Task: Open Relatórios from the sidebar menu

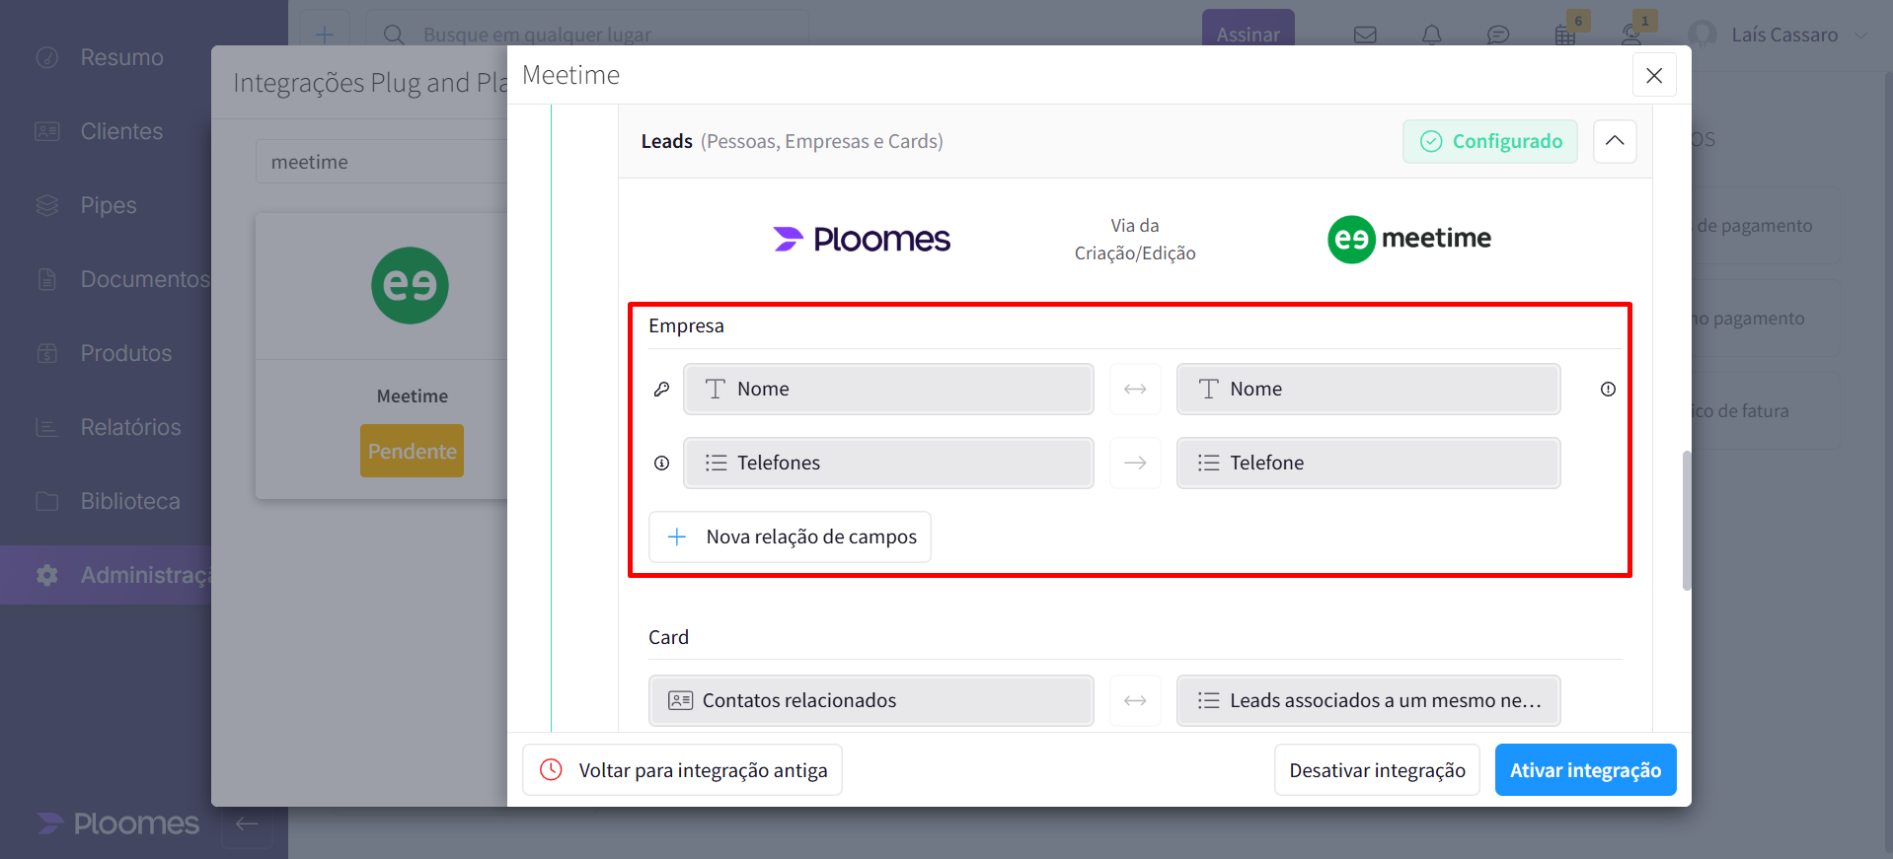Action: [130, 427]
